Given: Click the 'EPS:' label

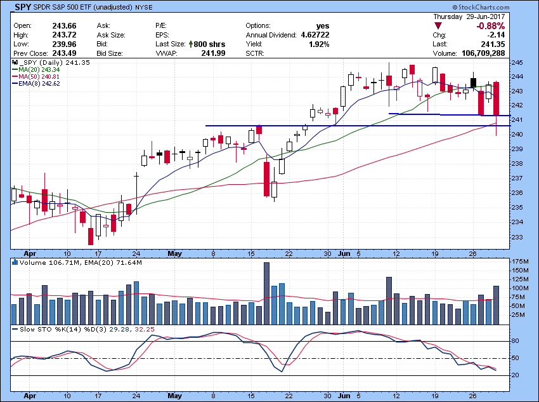Looking at the screenshot, I should pos(162,35).
